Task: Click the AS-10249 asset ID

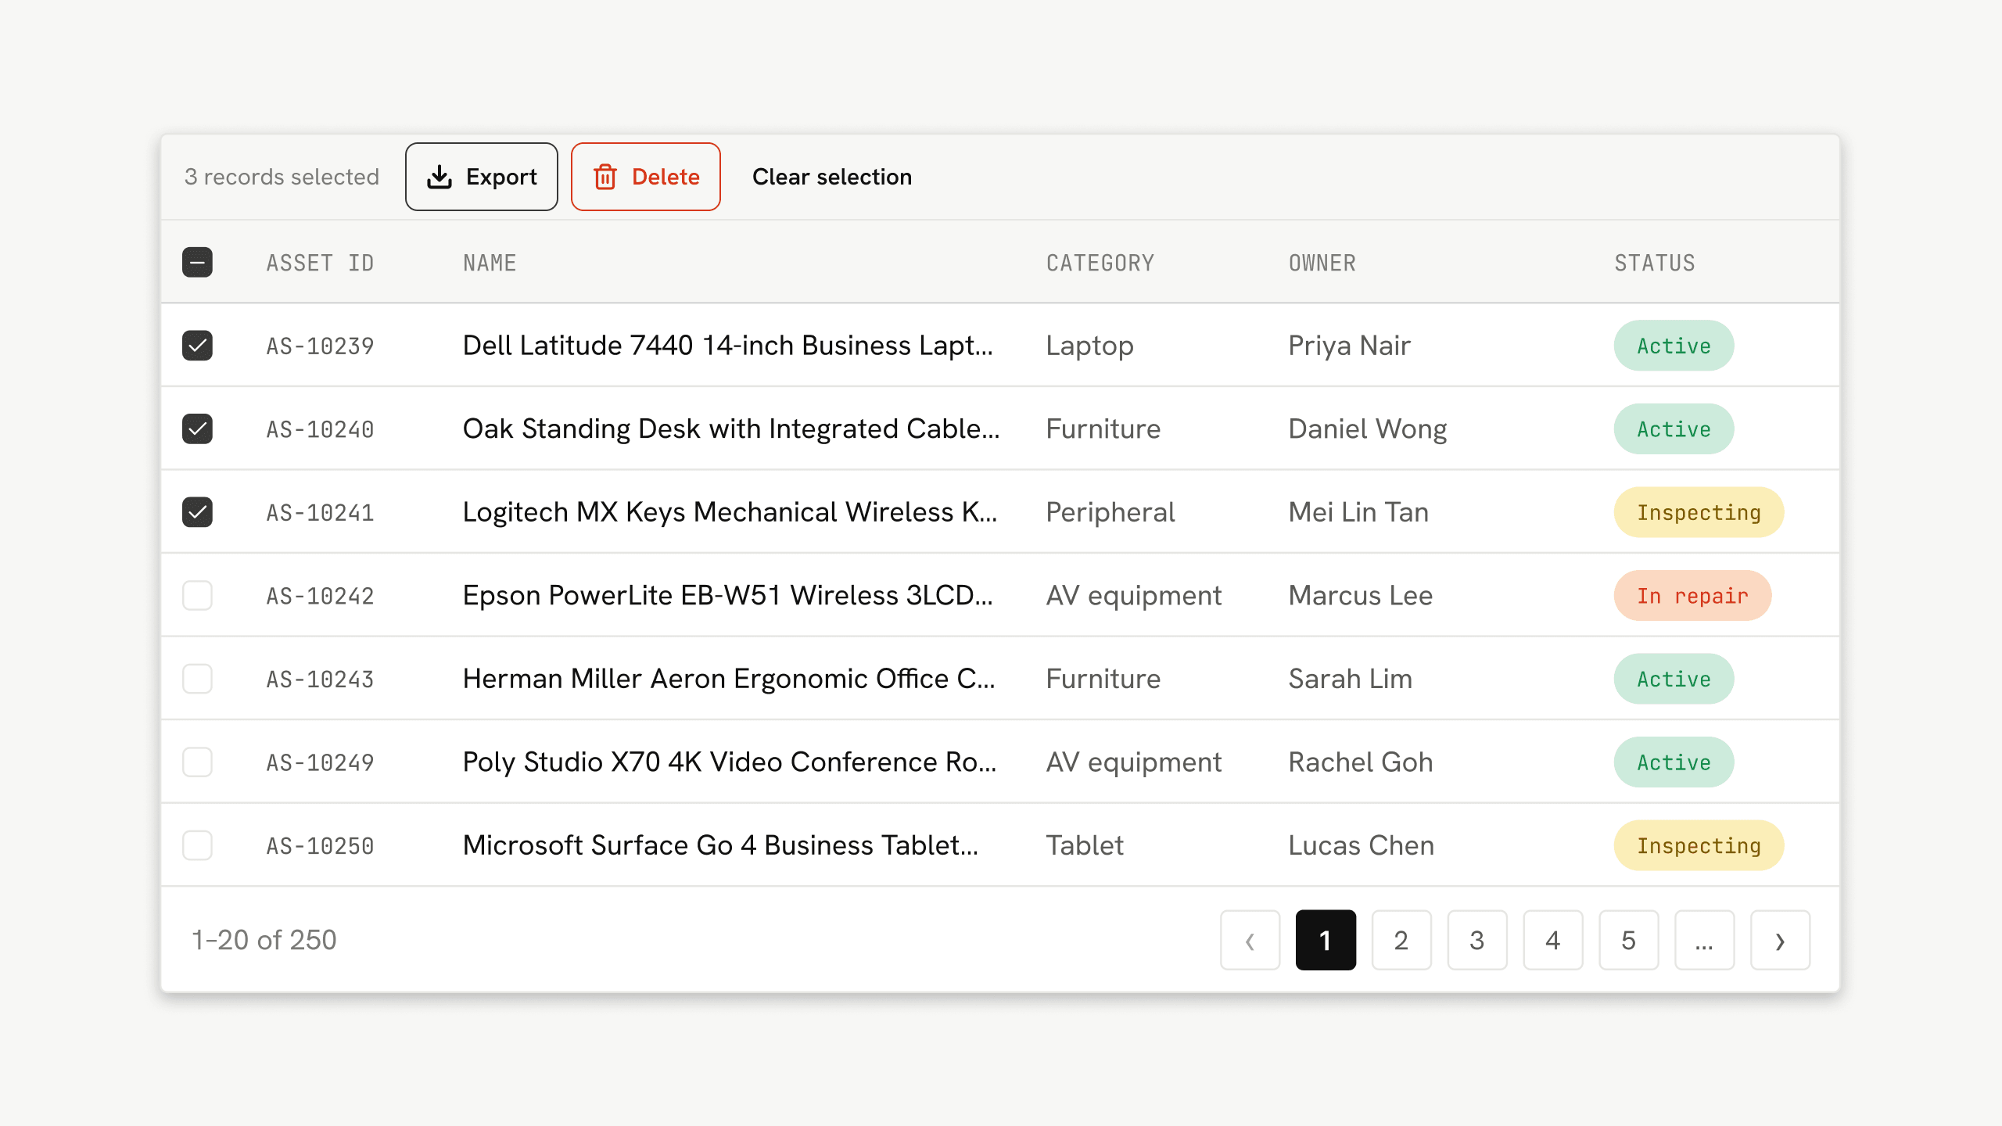Action: click(320, 762)
